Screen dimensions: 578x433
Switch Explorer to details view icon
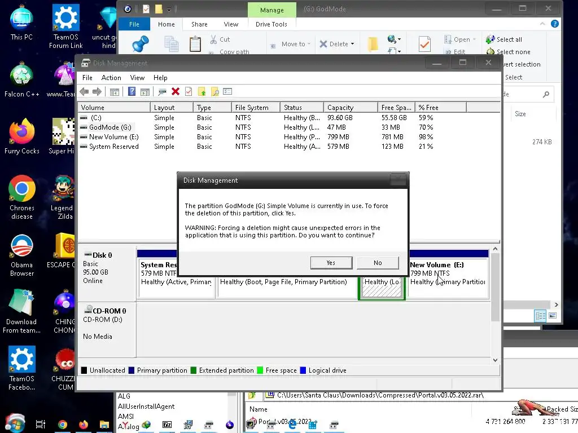click(x=540, y=316)
